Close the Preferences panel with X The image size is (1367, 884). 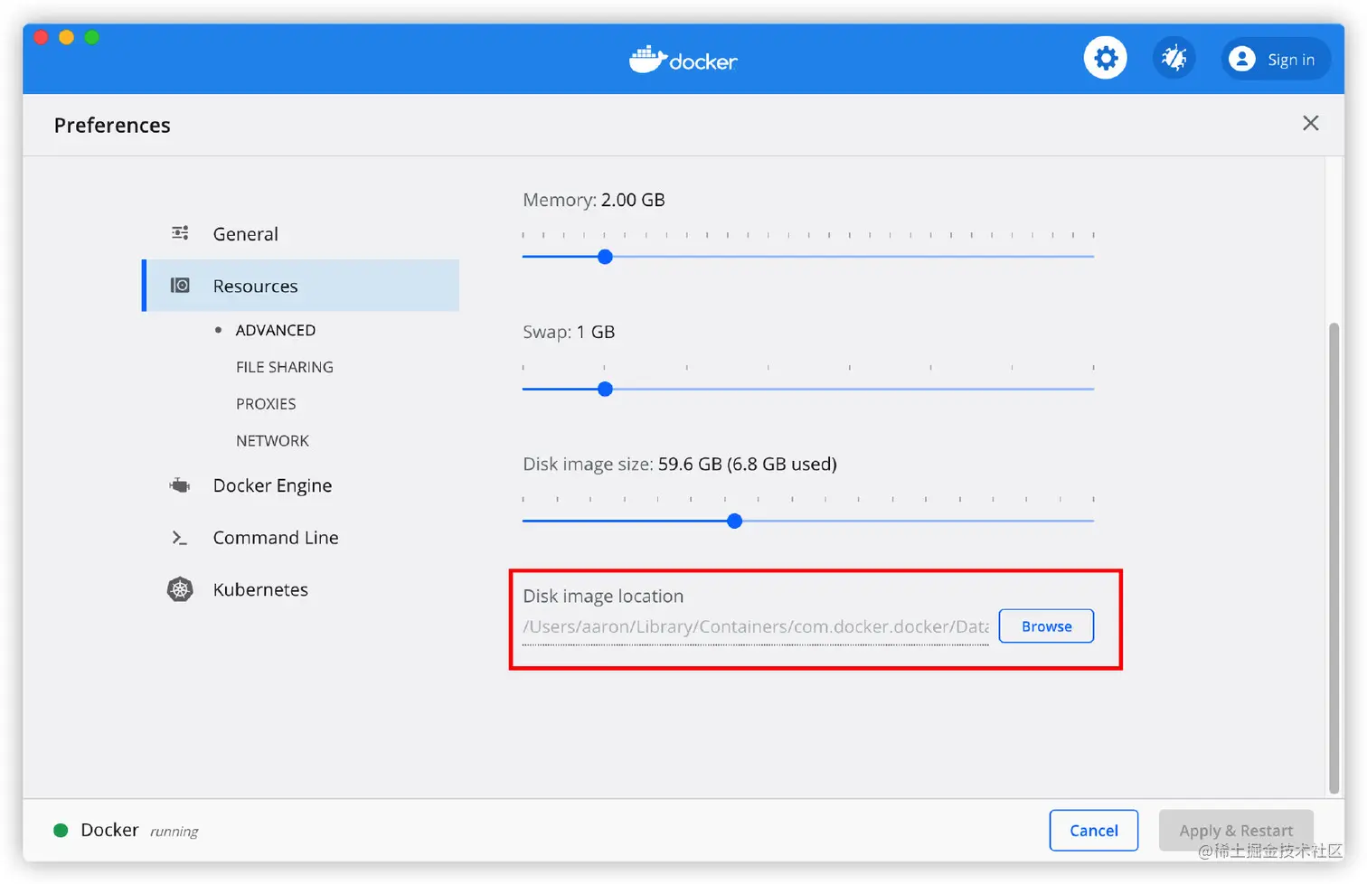[x=1310, y=123]
